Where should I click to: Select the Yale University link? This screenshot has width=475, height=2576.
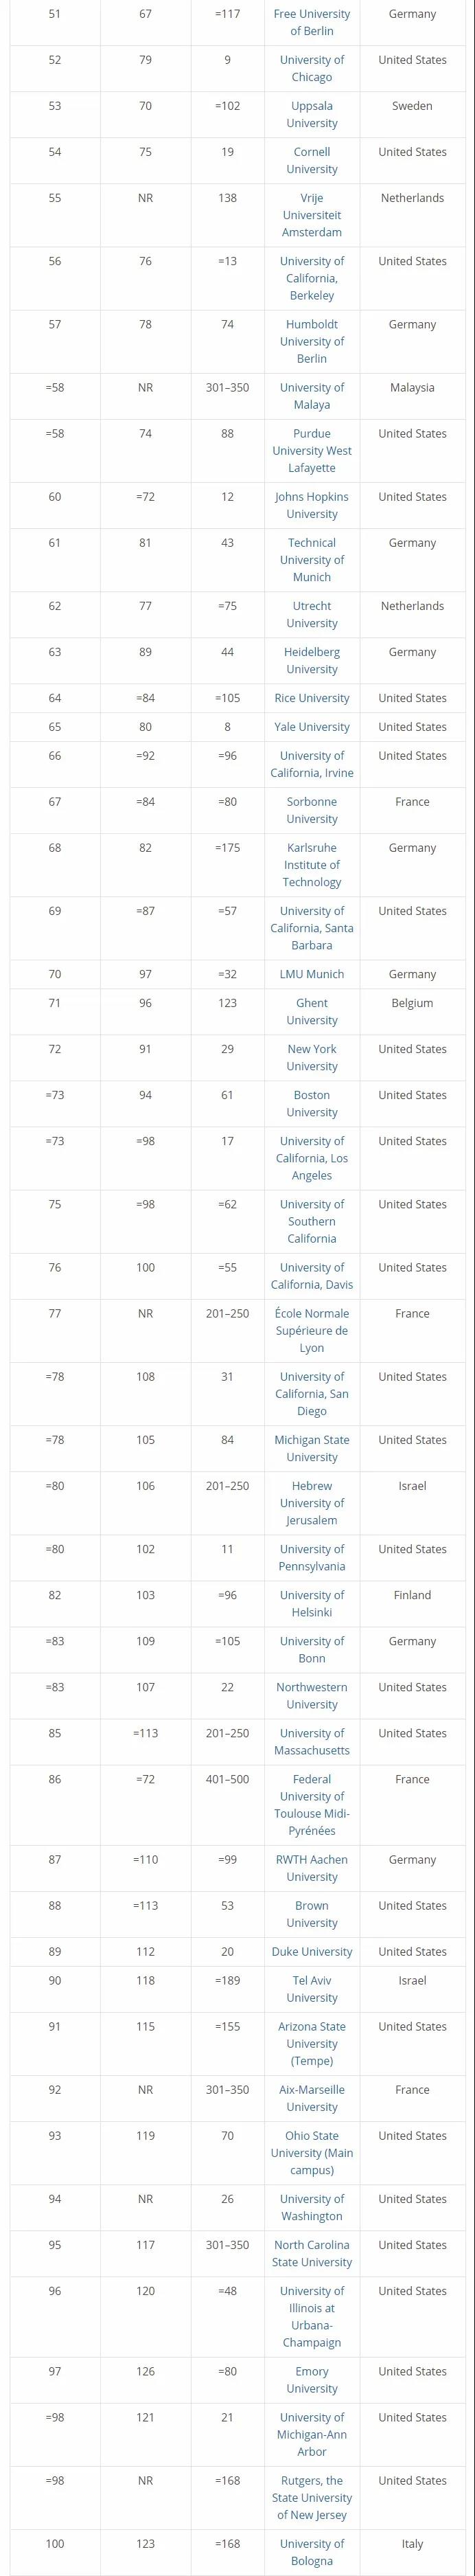(312, 727)
